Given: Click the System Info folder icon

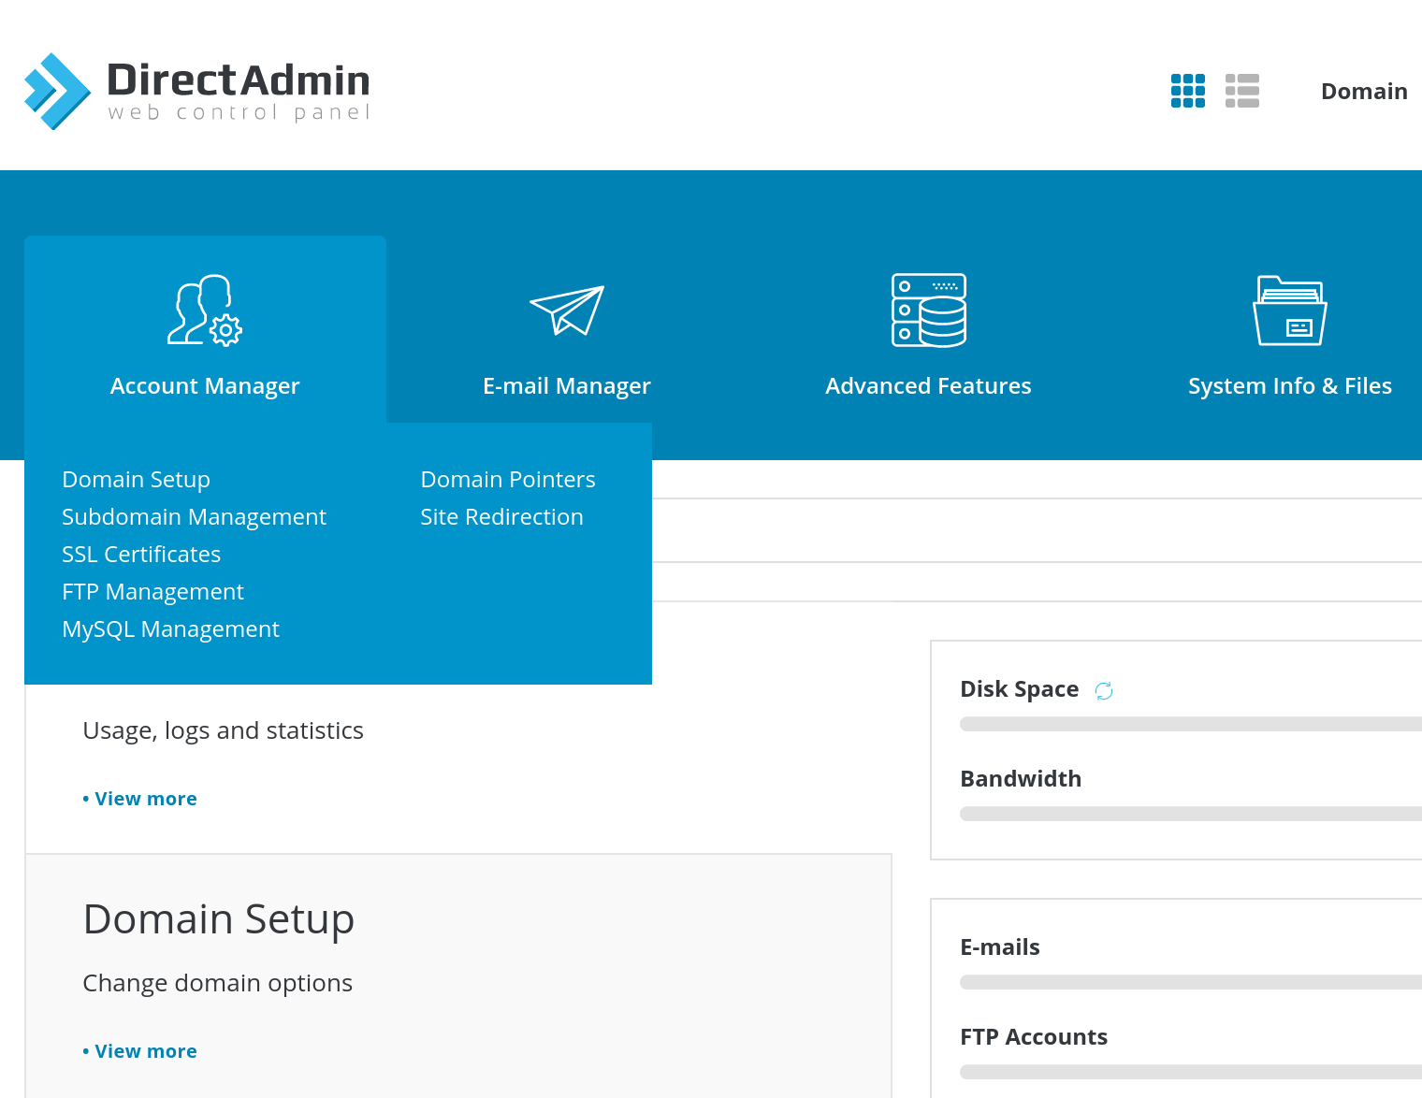Looking at the screenshot, I should [1289, 311].
